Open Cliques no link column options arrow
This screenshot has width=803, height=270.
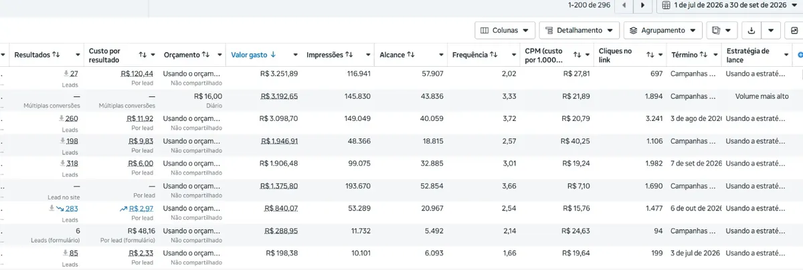click(x=660, y=55)
